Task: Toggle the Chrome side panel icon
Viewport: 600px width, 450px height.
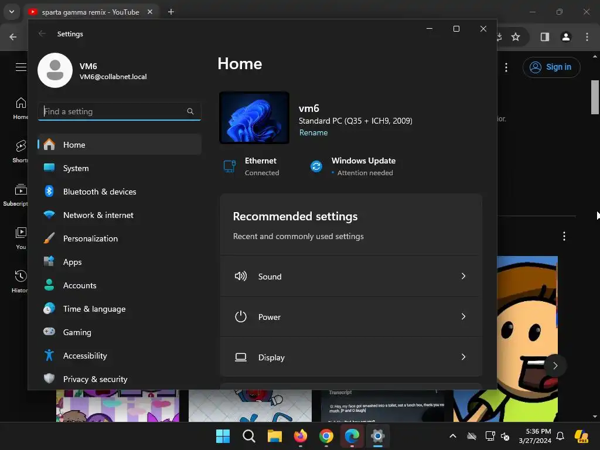Action: (x=544, y=37)
